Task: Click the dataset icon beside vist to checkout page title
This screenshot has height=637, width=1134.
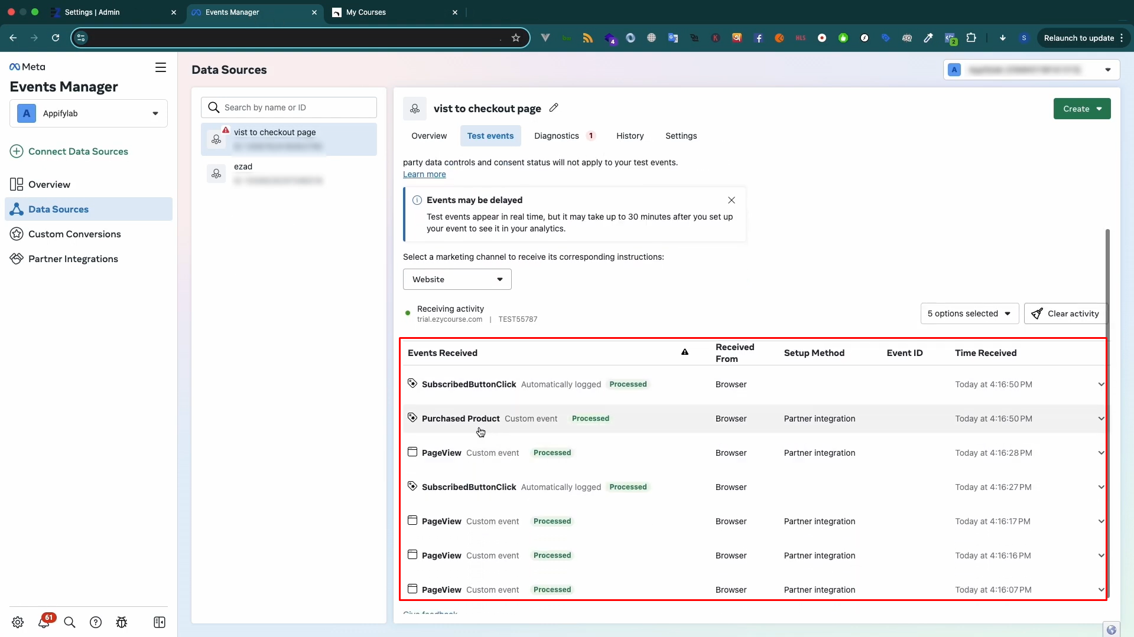Action: (x=415, y=109)
